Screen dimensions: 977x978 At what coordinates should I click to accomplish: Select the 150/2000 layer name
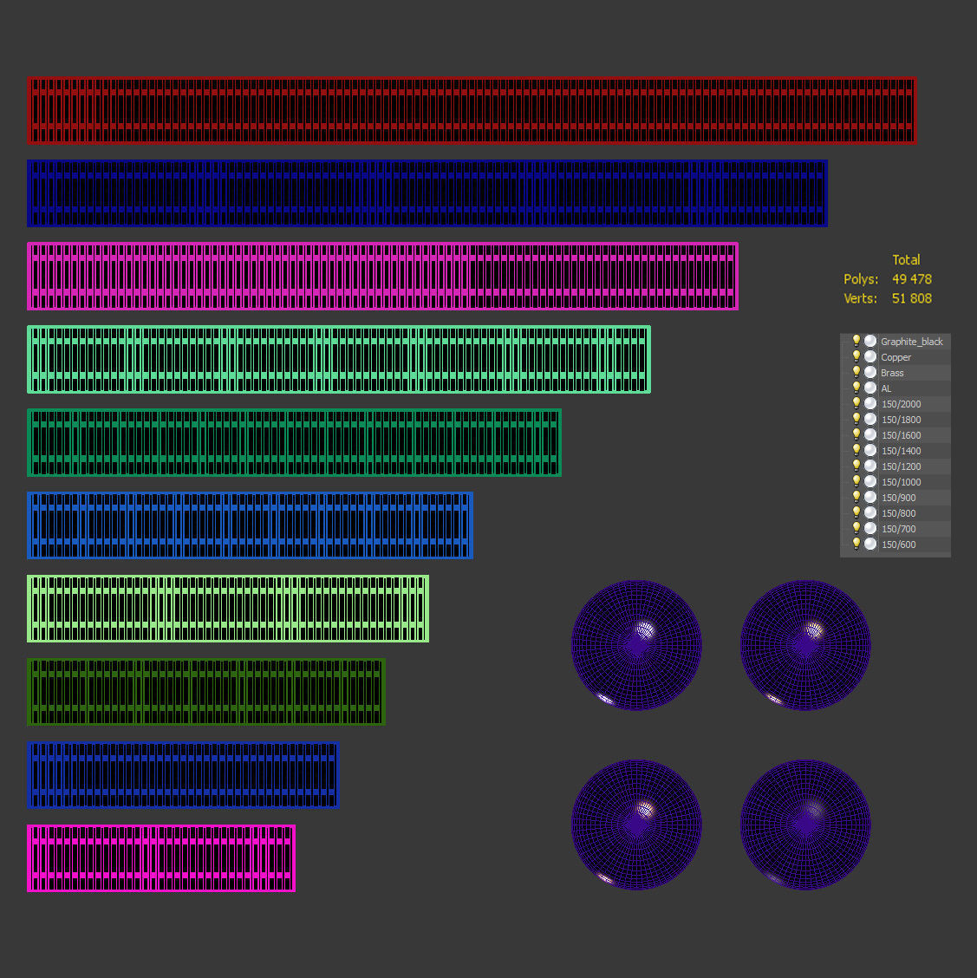pos(901,404)
